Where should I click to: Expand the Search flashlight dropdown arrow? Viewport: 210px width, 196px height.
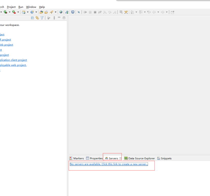[56, 12]
